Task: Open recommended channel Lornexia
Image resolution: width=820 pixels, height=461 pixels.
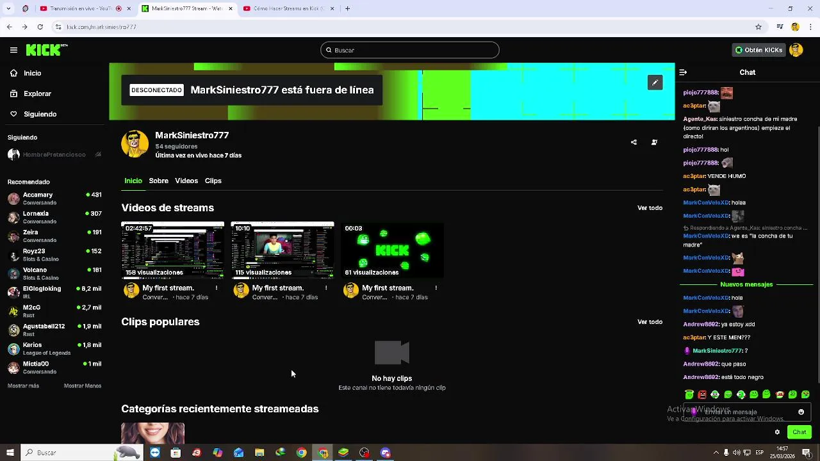Action: (x=54, y=217)
